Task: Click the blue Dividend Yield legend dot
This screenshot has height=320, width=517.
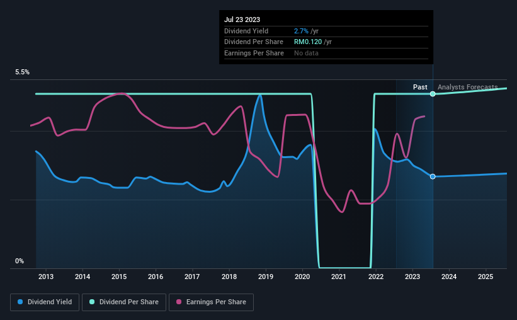Action: point(20,302)
